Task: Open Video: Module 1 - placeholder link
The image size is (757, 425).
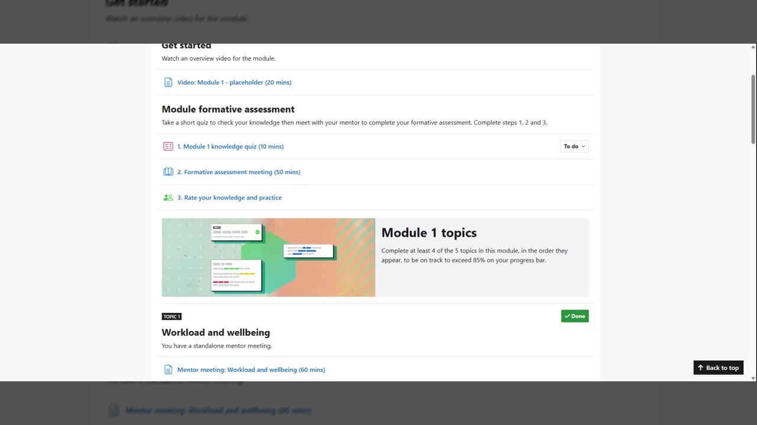Action: click(x=234, y=83)
